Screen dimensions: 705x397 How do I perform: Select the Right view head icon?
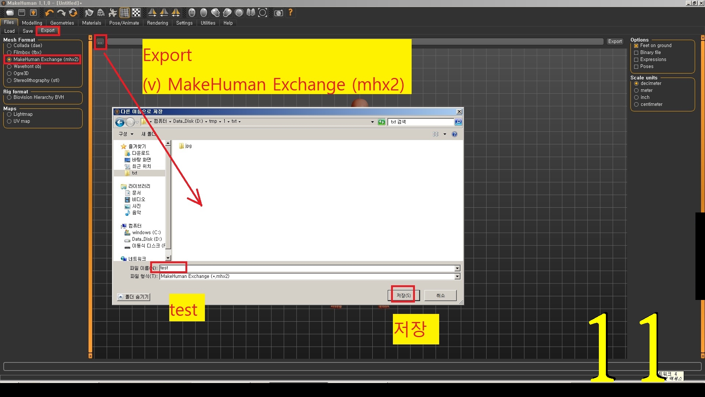[227, 13]
